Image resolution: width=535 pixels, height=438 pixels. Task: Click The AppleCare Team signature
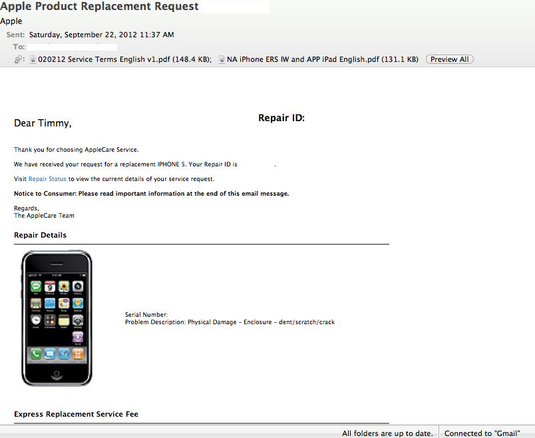[x=44, y=216]
